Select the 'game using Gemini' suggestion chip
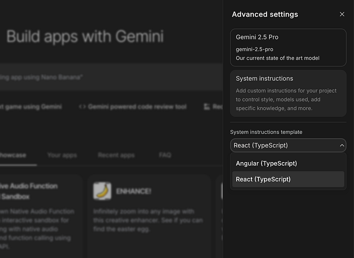This screenshot has width=354, height=258. [x=30, y=107]
